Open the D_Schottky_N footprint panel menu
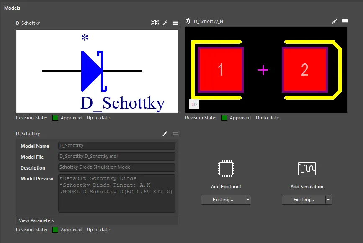This screenshot has width=363, height=243. click(x=344, y=21)
